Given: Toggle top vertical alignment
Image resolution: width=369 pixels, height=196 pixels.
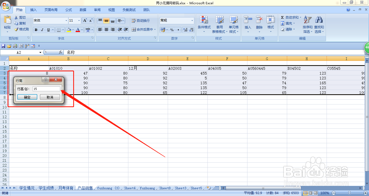Looking at the screenshot, I should (100, 21).
